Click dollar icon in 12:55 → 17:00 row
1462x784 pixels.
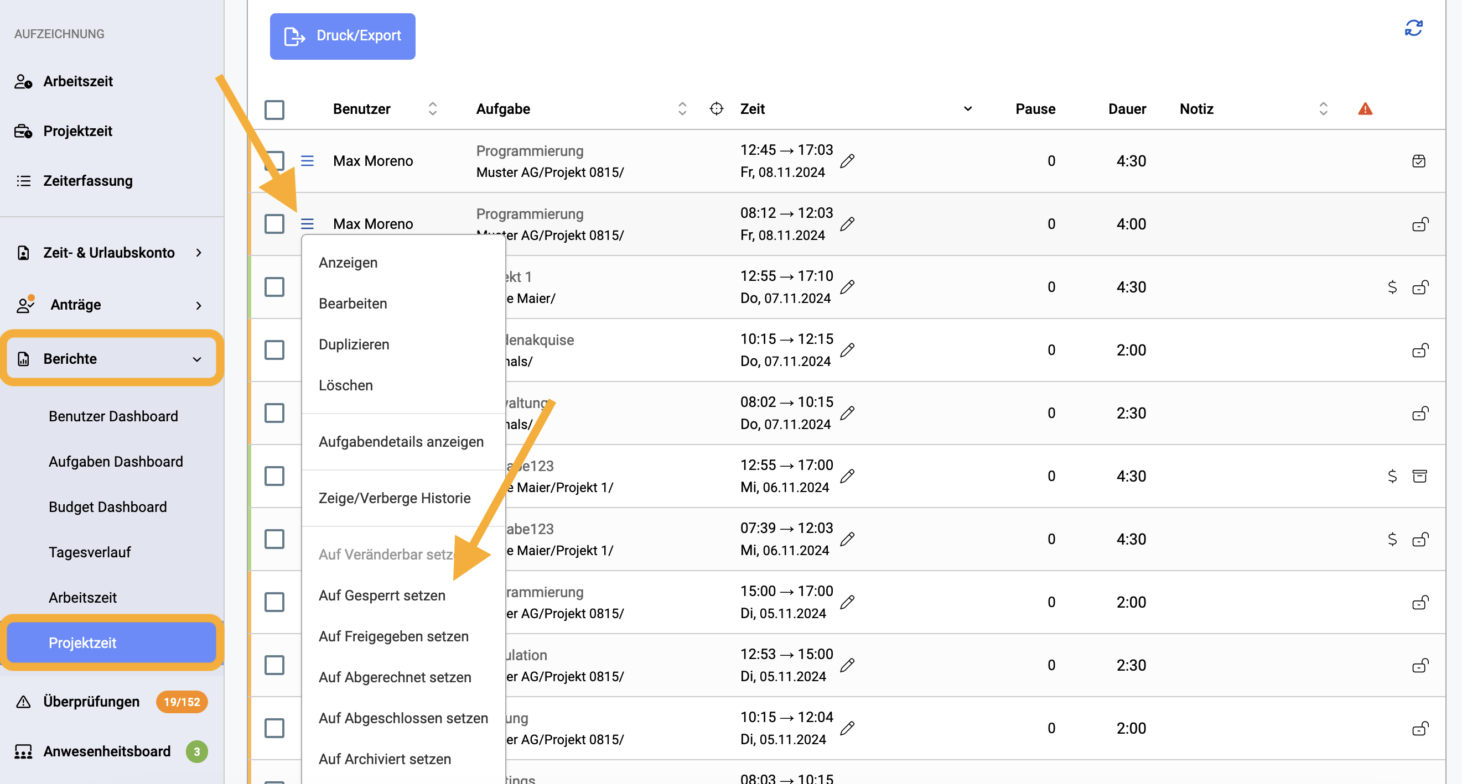point(1392,475)
